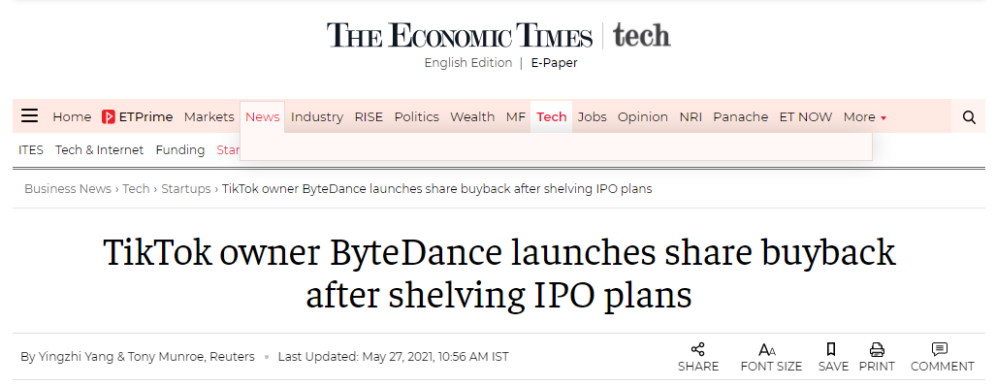Open the News menu tab
The width and height of the screenshot is (996, 387).
263,117
